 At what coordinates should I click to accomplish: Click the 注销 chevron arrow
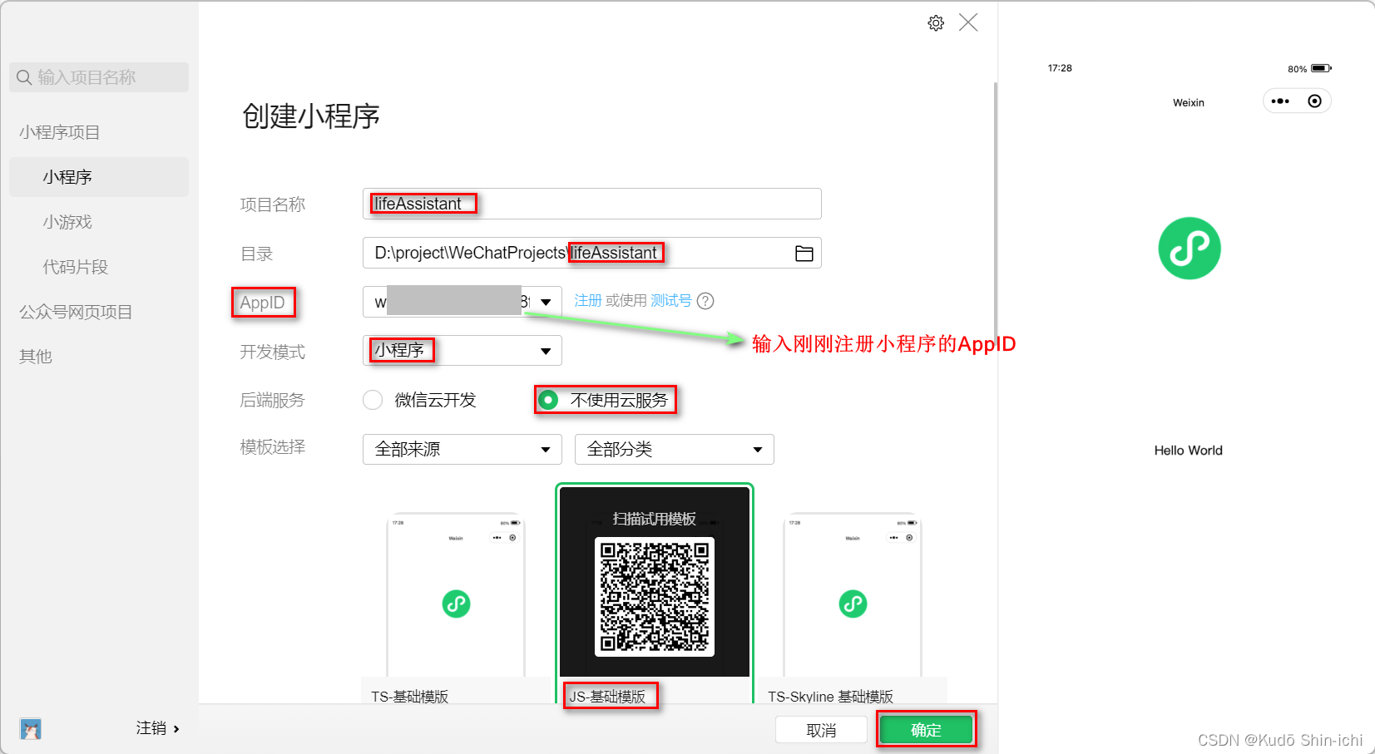pyautogui.click(x=176, y=729)
